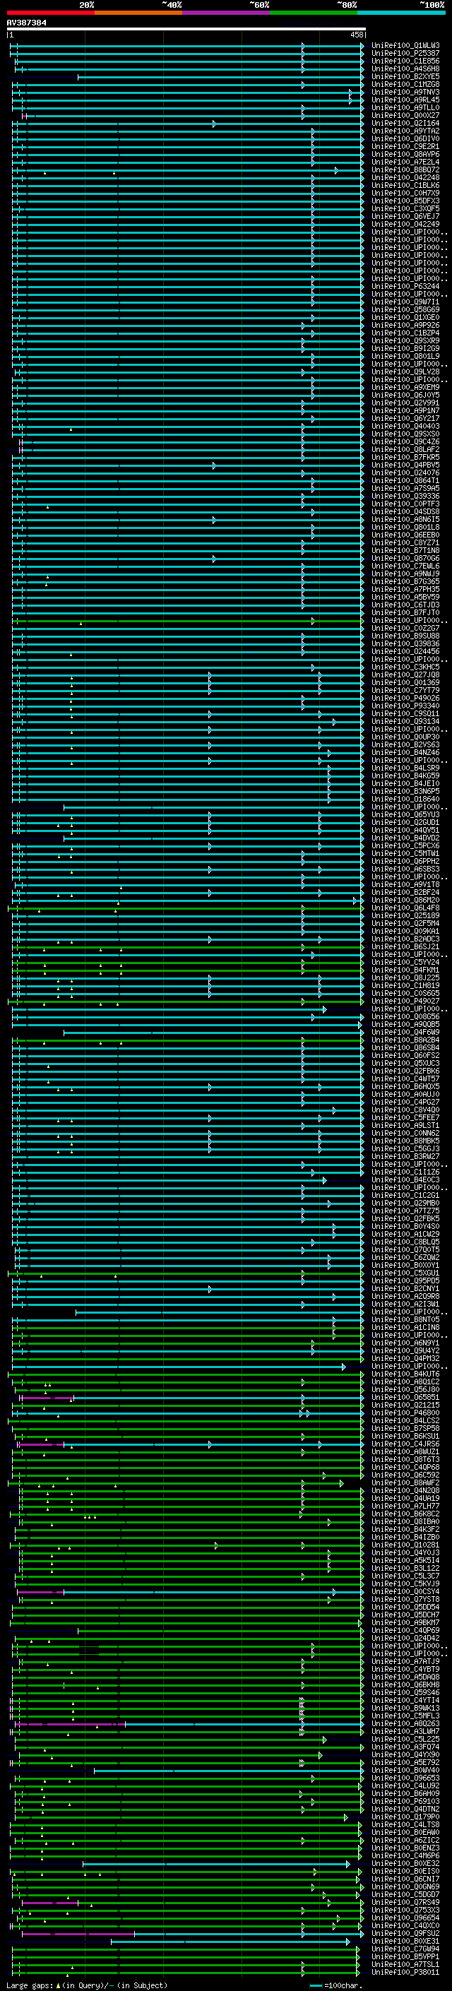Select the UniRef100_P49027 label

pos(405,1000)
